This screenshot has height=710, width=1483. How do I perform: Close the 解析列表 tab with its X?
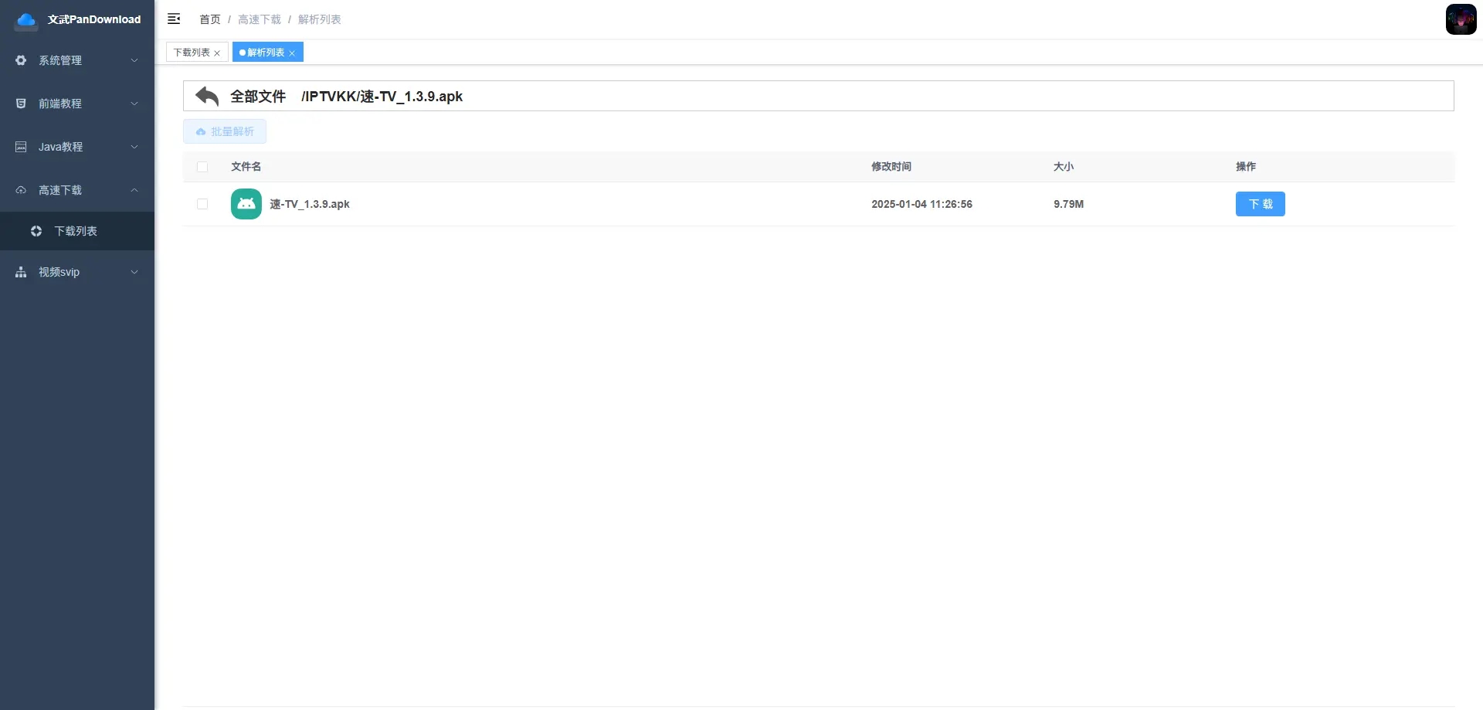pyautogui.click(x=292, y=53)
